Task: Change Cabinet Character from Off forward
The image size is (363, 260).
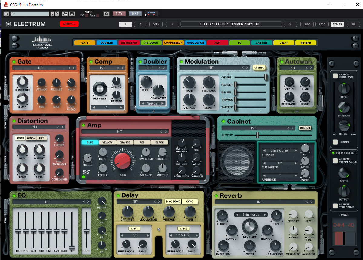Action: point(295,163)
